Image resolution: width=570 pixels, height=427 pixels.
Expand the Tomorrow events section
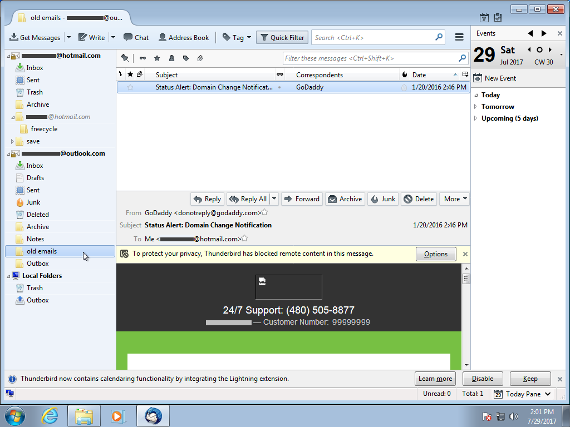475,107
